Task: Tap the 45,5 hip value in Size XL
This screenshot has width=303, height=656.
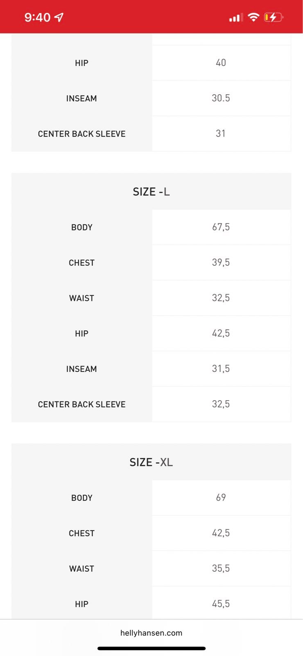Action: tap(221, 604)
